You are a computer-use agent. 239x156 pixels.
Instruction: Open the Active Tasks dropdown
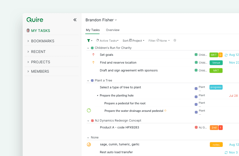coord(107,40)
